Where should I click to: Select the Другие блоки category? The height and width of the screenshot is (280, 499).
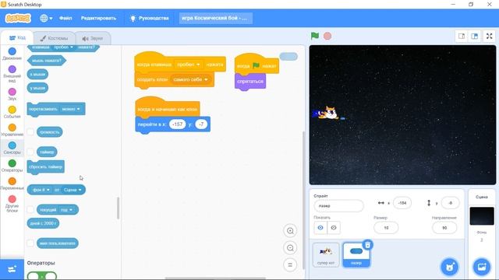[x=12, y=204]
